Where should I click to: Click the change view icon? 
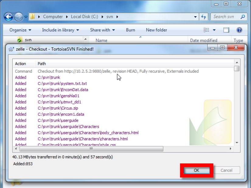[207, 30]
